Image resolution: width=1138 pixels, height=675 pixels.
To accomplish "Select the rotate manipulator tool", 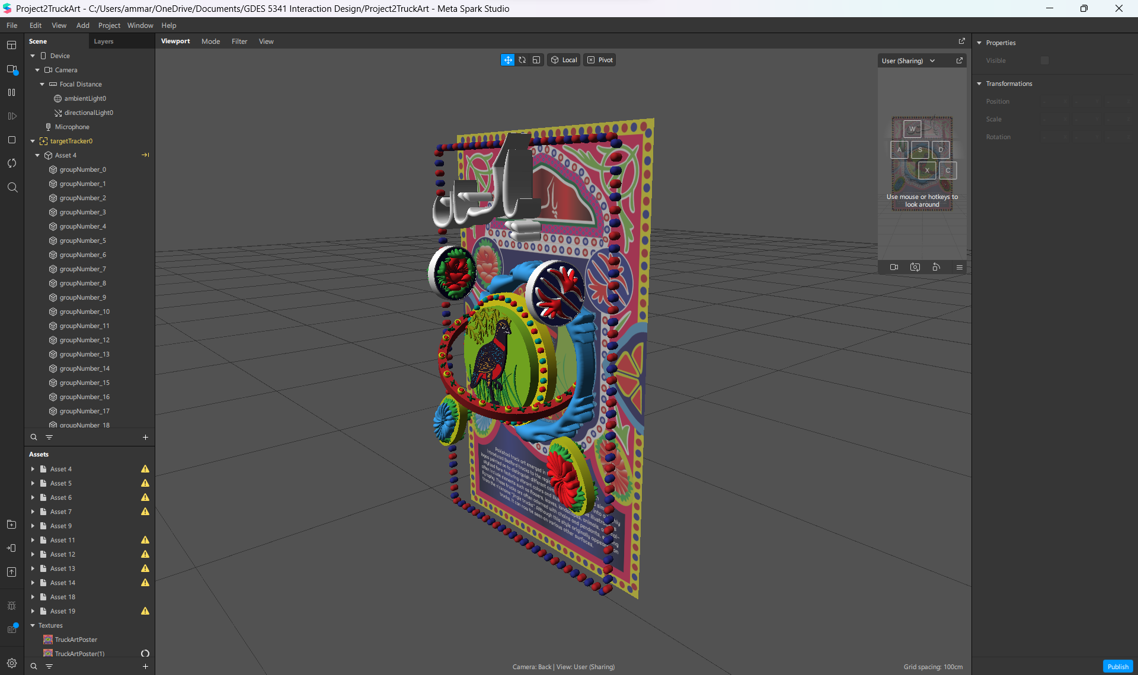I will click(x=522, y=60).
